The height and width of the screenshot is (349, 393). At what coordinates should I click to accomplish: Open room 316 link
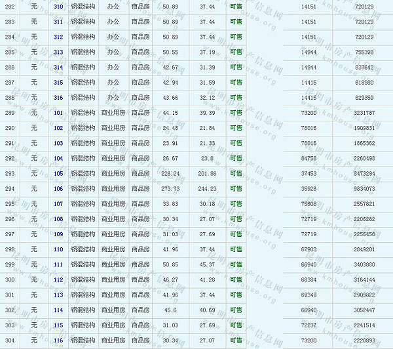(x=58, y=98)
